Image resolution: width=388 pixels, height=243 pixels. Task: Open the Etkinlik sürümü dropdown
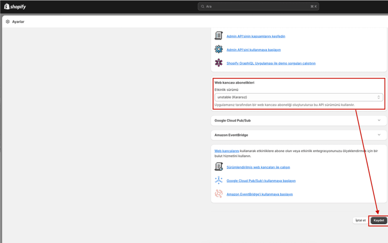click(299, 97)
